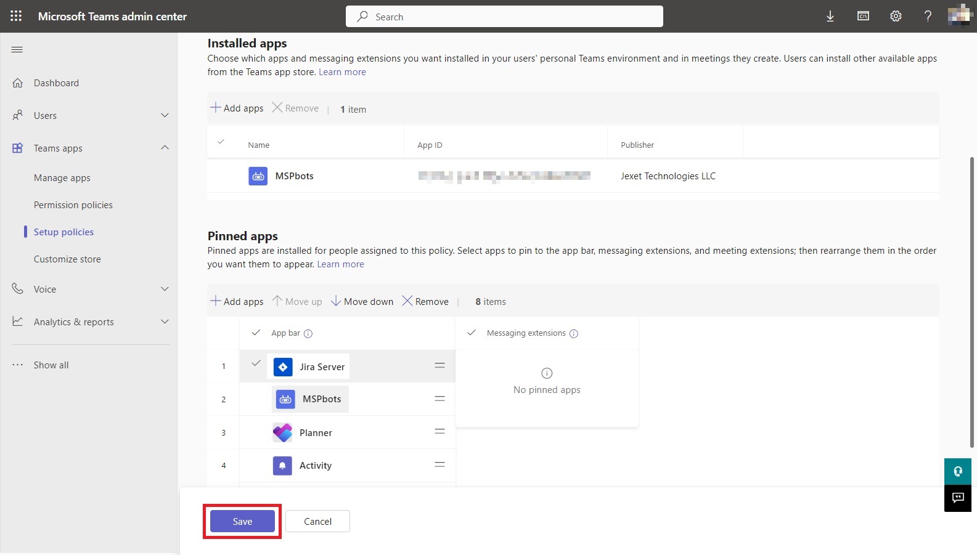Toggle select all App bar checkmark
Screen dimensions: 977x555
tap(256, 333)
